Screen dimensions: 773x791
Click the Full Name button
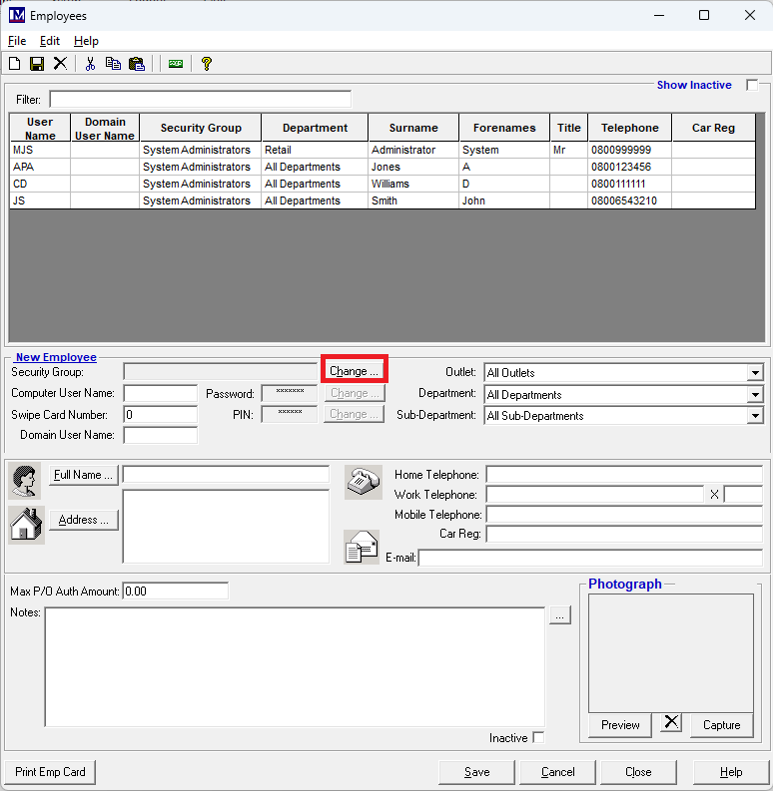pyautogui.click(x=84, y=475)
